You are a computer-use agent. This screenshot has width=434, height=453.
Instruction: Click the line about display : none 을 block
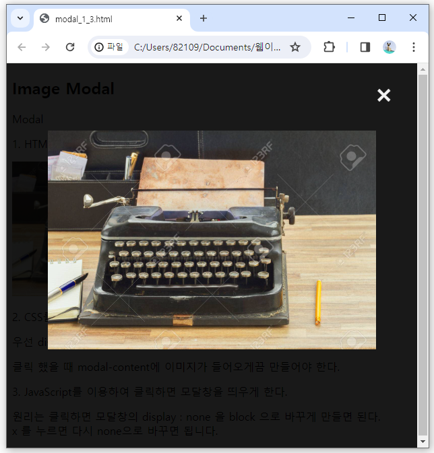click(x=196, y=417)
